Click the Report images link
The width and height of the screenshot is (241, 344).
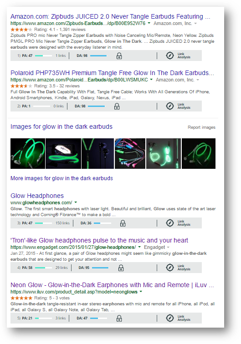(x=201, y=127)
